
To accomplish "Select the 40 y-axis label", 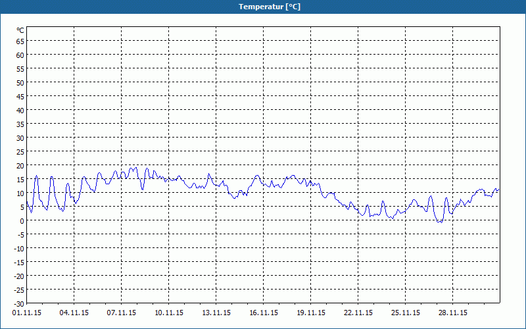I will [x=20, y=111].
